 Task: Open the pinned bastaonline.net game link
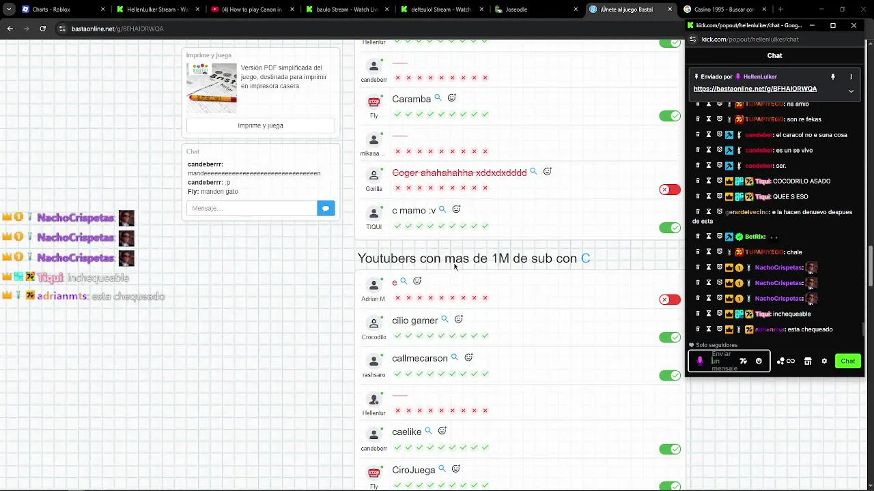point(755,89)
